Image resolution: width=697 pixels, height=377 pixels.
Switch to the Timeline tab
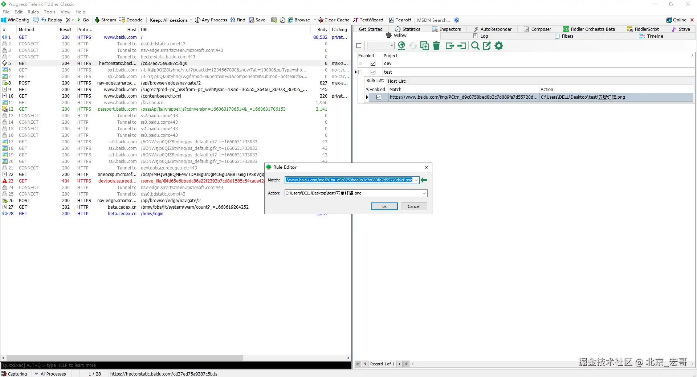click(651, 36)
